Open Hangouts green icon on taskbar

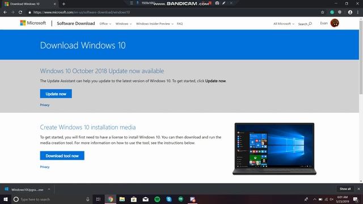pos(181,199)
